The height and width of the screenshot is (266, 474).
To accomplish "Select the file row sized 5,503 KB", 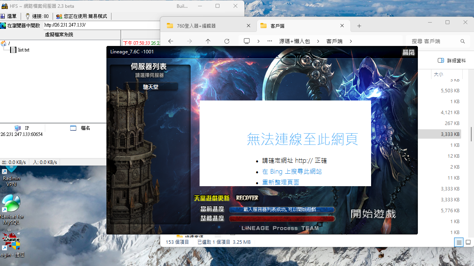I will [x=440, y=90].
